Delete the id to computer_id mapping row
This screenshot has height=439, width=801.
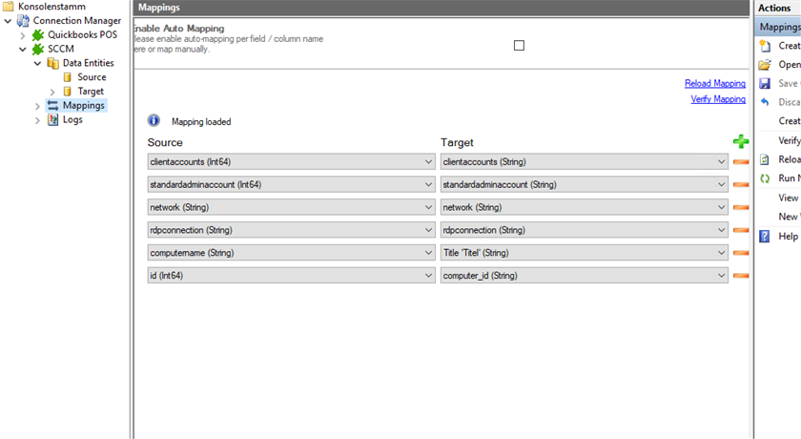[x=741, y=276]
